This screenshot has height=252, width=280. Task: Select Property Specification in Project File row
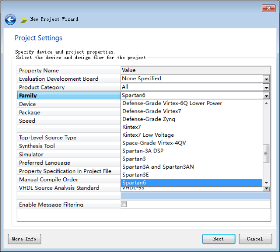(x=69, y=171)
